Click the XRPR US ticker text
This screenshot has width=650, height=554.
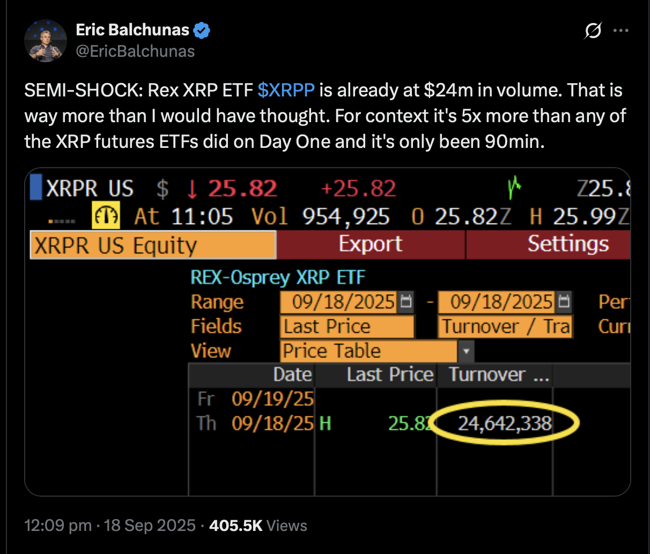90,189
